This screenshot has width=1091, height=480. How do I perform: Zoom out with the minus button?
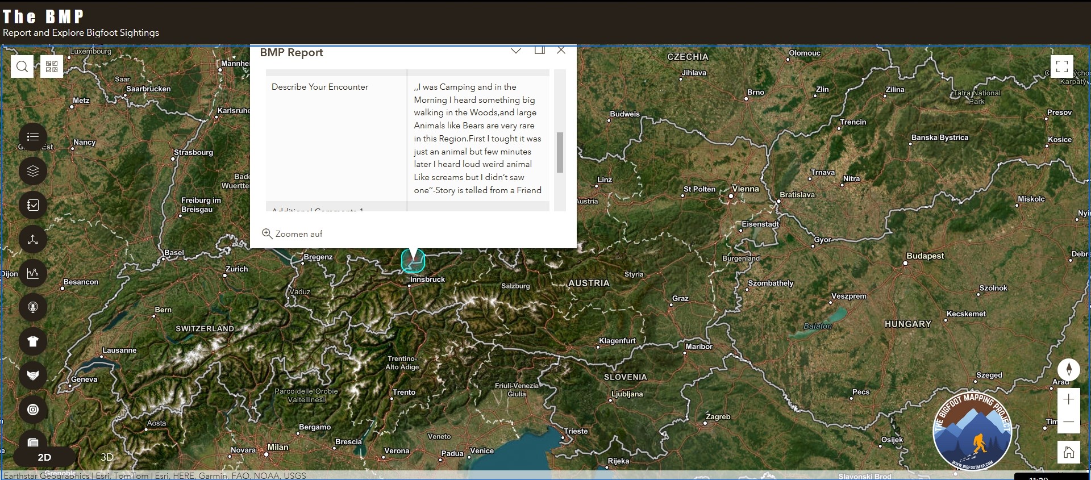tap(1068, 422)
